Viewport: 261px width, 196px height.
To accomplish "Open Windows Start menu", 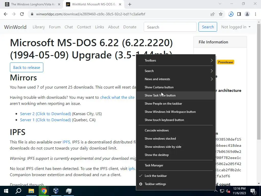I will (6, 191).
